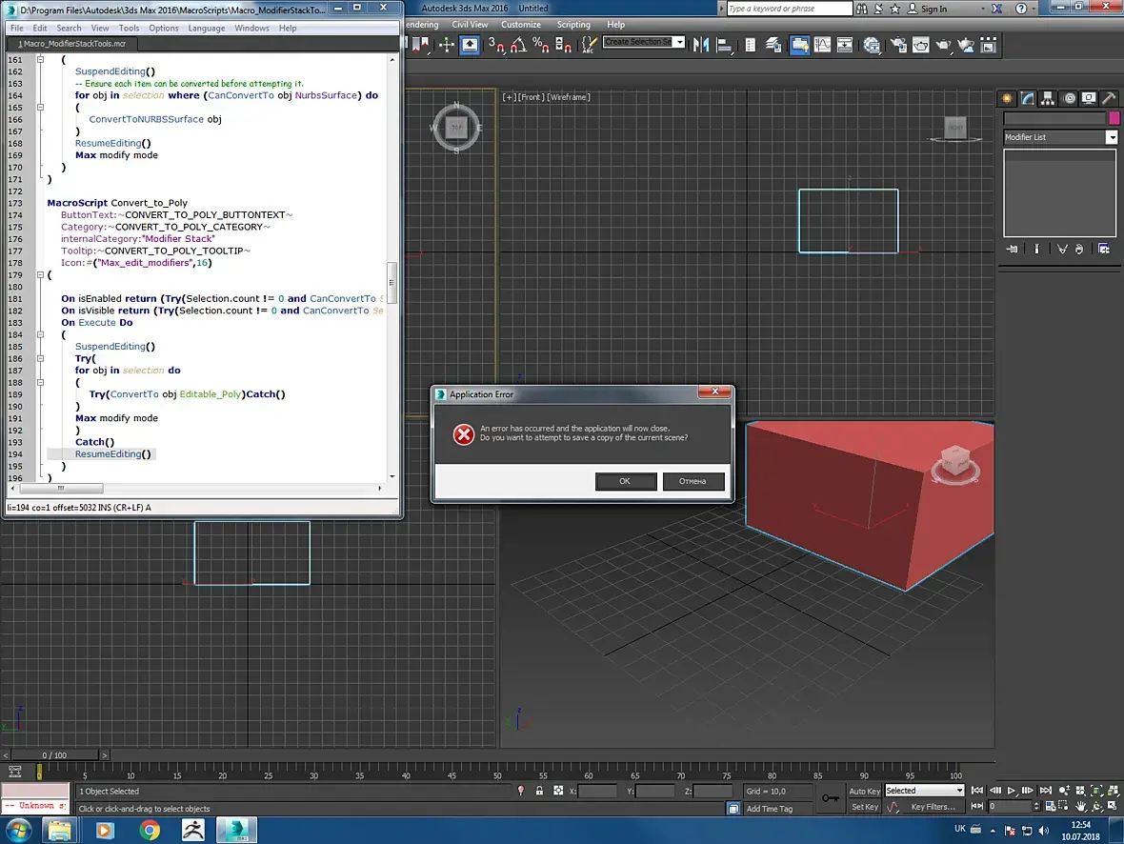Image resolution: width=1124 pixels, height=844 pixels.
Task: Click Render Production teapot icon
Action: [x=943, y=45]
